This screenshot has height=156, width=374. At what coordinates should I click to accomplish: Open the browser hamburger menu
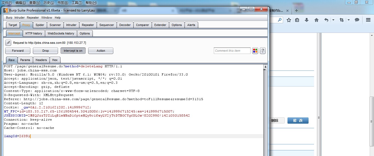click(x=368, y=20)
